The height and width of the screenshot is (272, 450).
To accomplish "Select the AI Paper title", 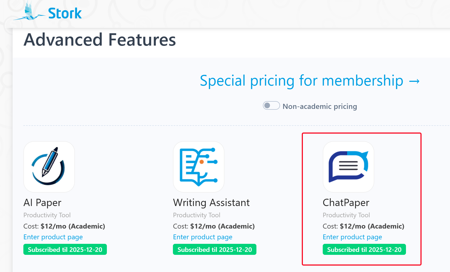I will click(42, 203).
